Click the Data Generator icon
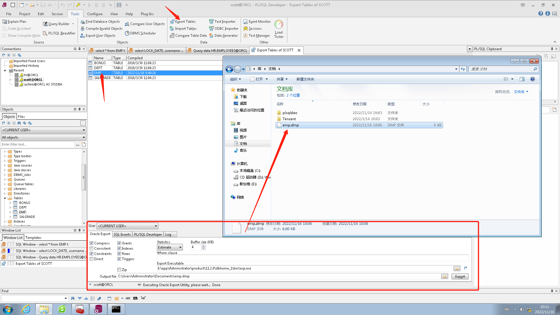This screenshot has width=560, height=315. 211,36
